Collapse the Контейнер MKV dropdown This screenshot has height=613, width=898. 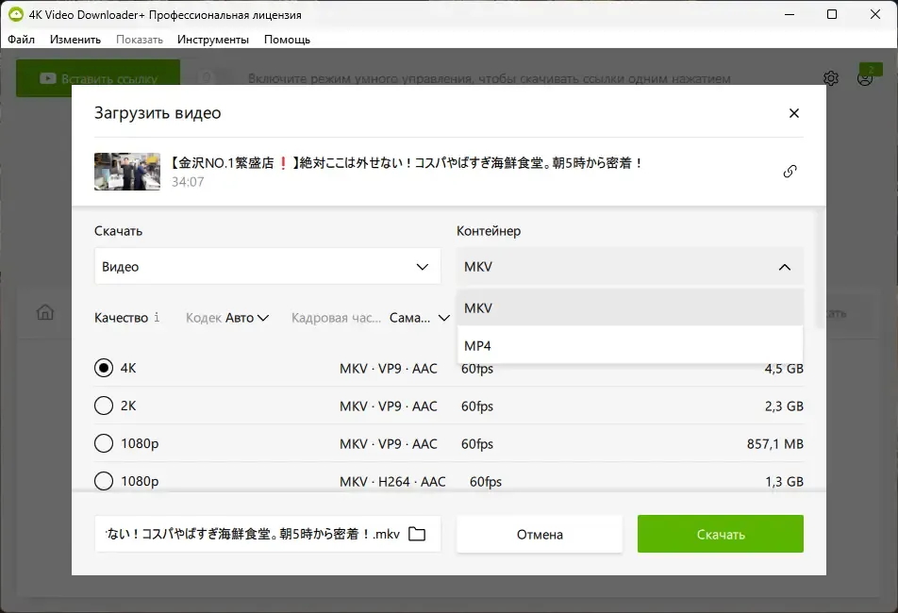630,266
